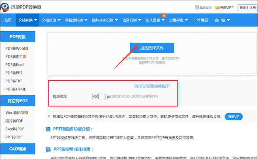Click the 迅捷PDF转换器 logo icon
This screenshot has height=159, width=258.
(4, 7)
